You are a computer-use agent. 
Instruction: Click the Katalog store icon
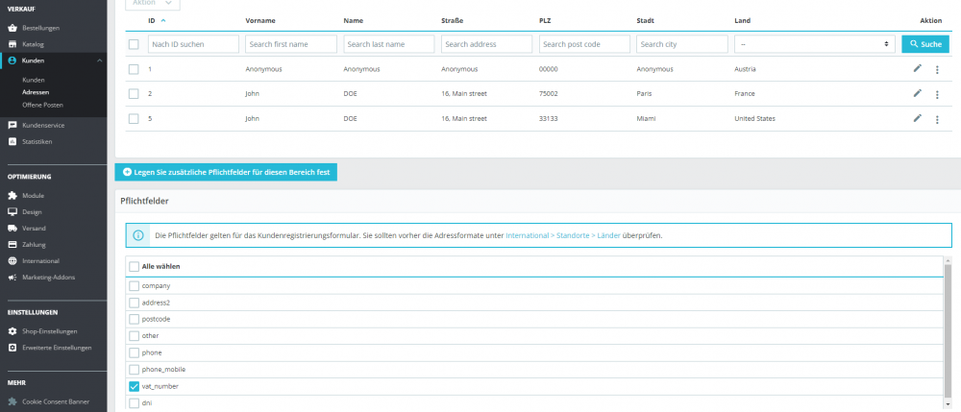click(x=12, y=45)
